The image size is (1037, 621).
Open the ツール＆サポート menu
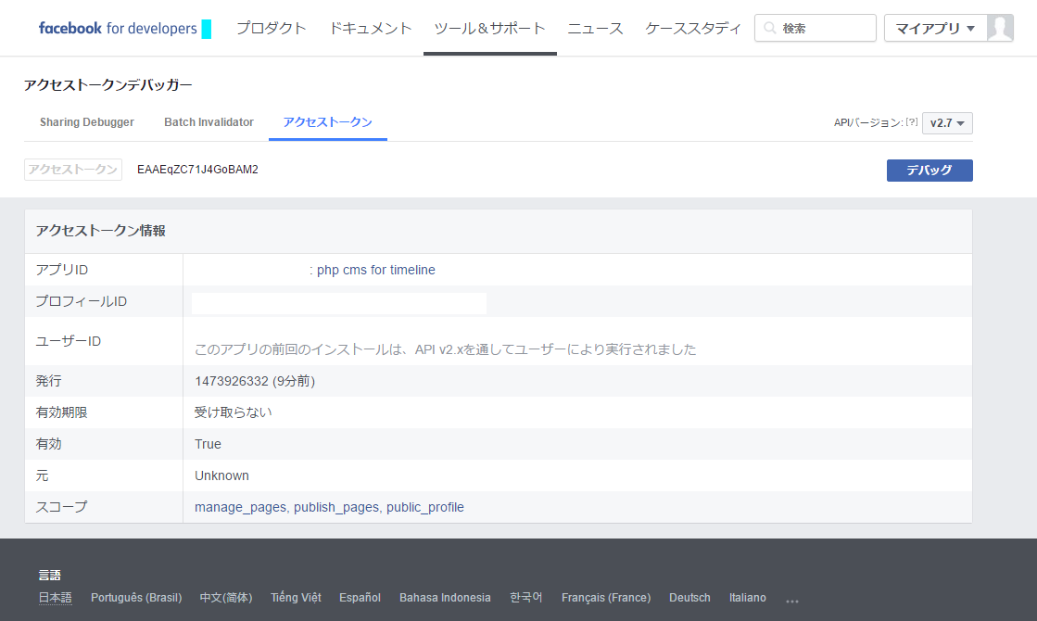pyautogui.click(x=490, y=28)
